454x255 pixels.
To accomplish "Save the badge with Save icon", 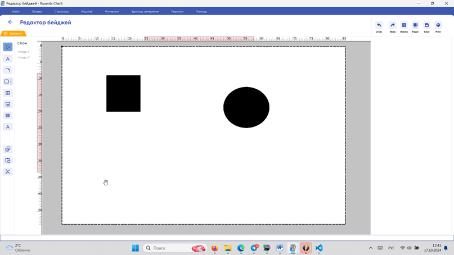I will pos(426,25).
